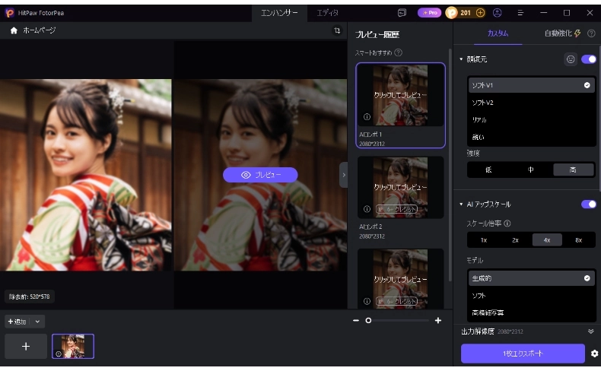The height and width of the screenshot is (371, 601).
Task: Select 1x scale factor
Action: point(484,240)
